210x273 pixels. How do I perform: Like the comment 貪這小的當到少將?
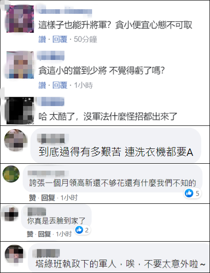(x=42, y=85)
